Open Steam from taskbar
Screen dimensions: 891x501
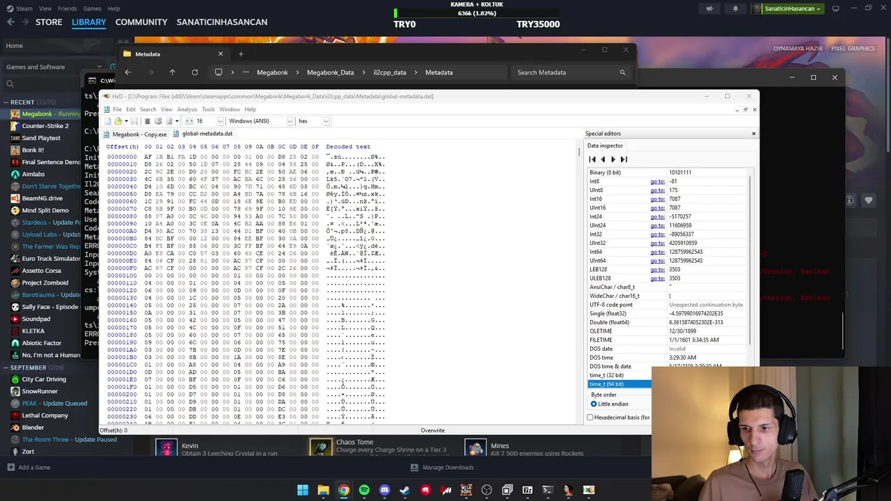tap(405, 490)
